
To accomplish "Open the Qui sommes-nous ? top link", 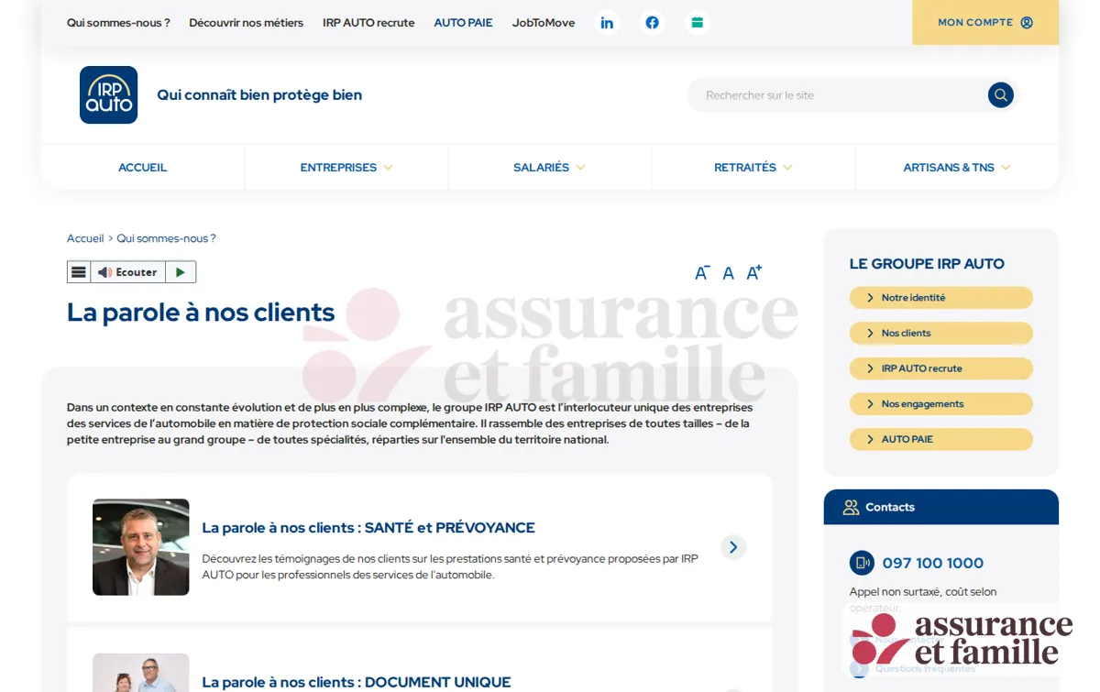I will (x=118, y=23).
